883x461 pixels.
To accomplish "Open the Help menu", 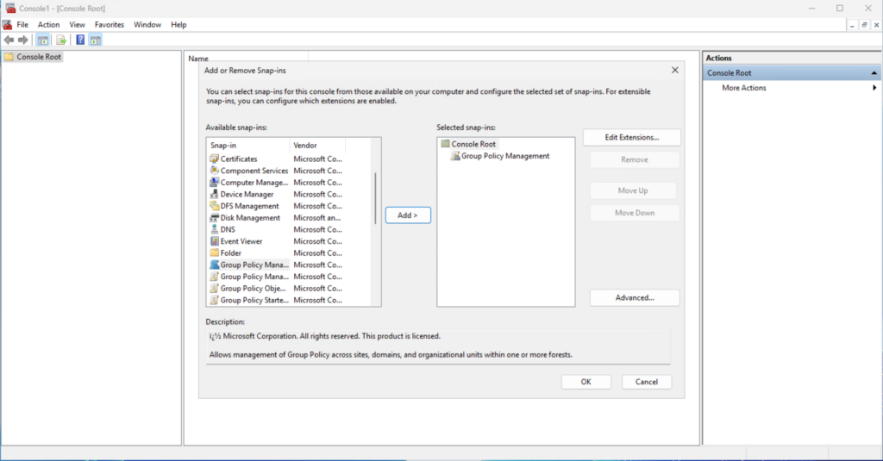I will click(x=178, y=25).
